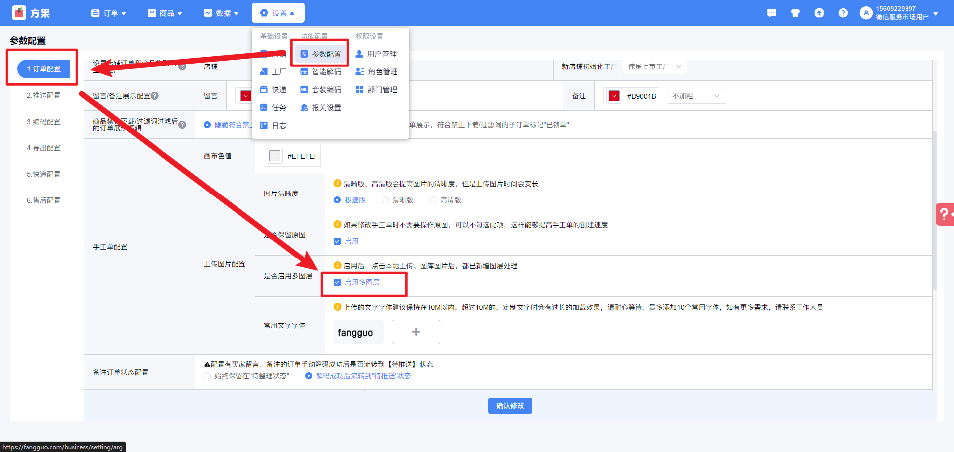The height and width of the screenshot is (452, 954).
Task: Expand the 不加粗 font weight dropdown
Action: coord(696,96)
